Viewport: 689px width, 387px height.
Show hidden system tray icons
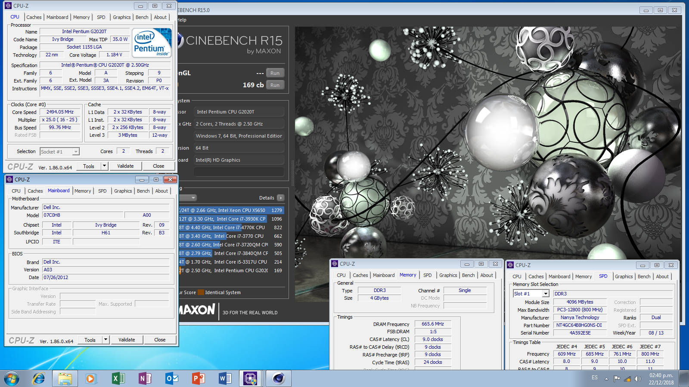click(x=606, y=379)
